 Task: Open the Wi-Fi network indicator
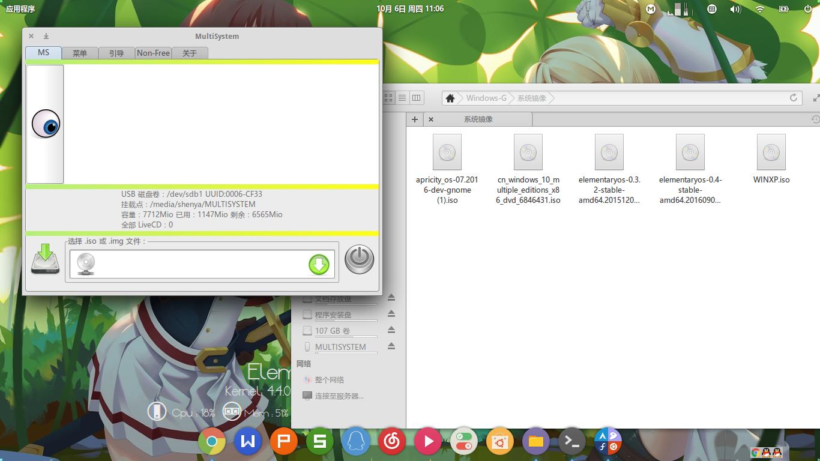[x=759, y=9]
